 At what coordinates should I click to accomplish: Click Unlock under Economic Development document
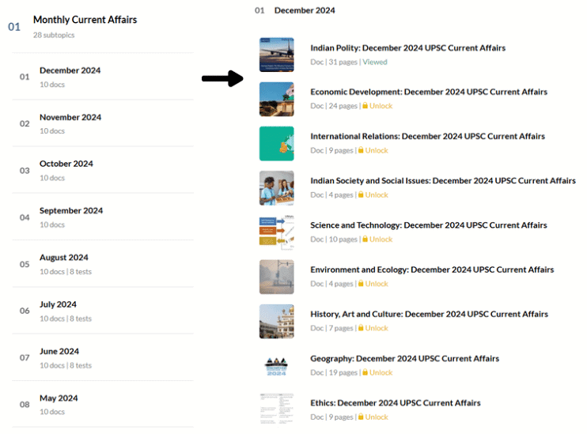tap(379, 106)
